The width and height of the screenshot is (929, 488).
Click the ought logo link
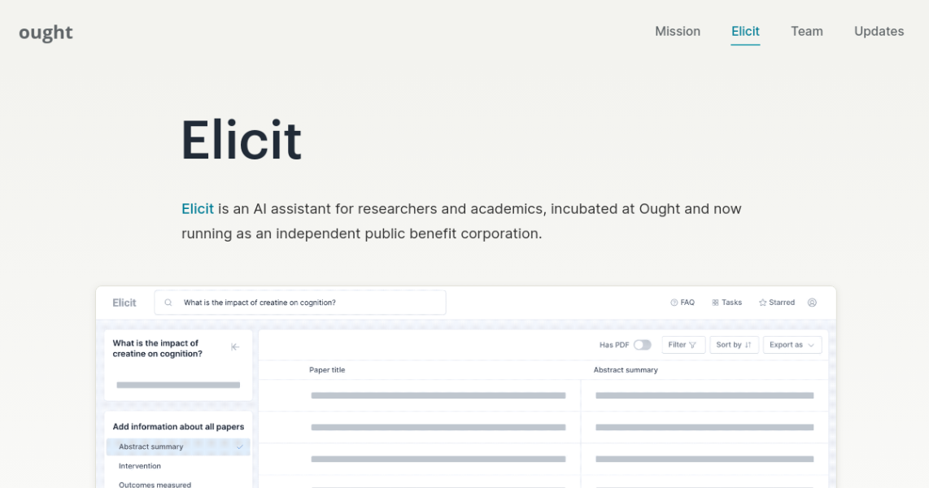[x=46, y=33]
